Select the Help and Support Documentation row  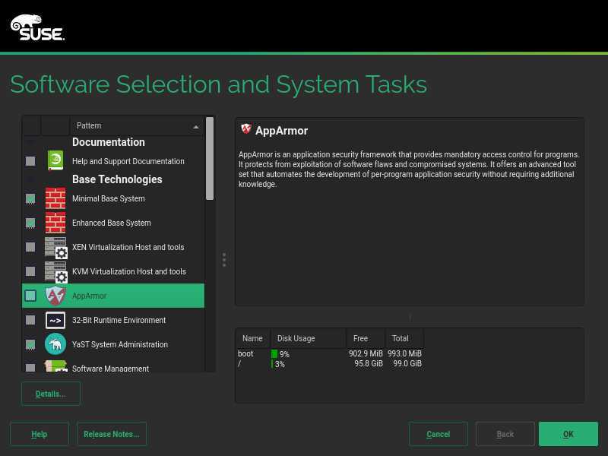click(113, 161)
